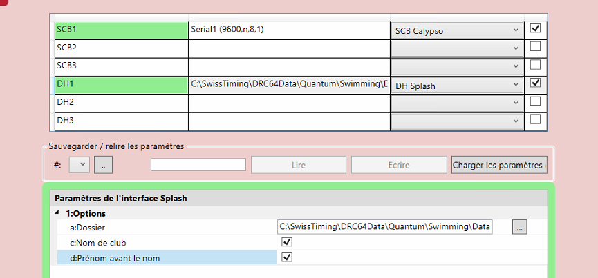Open the SCB2 interface type dropdown

[x=456, y=48]
